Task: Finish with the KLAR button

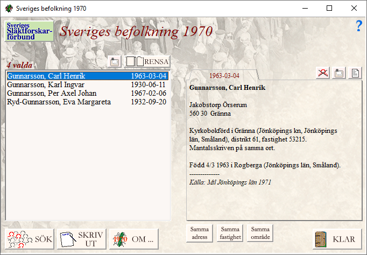Action: [x=337, y=239]
